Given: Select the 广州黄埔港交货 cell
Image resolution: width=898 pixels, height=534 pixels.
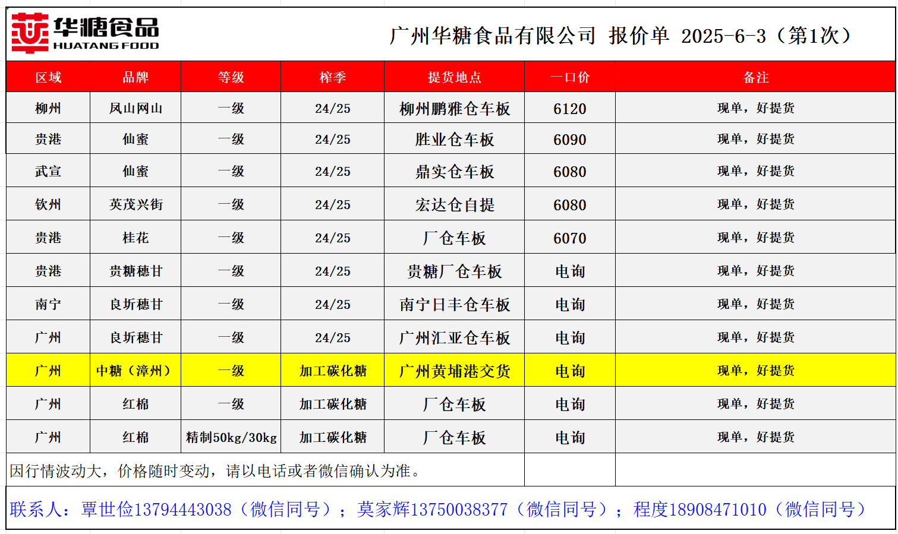Looking at the screenshot, I should coord(454,371).
